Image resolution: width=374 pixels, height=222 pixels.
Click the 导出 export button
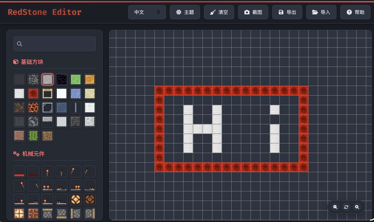287,12
